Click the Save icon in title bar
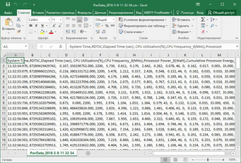This screenshot has width=241, height=163. click(x=8, y=4)
